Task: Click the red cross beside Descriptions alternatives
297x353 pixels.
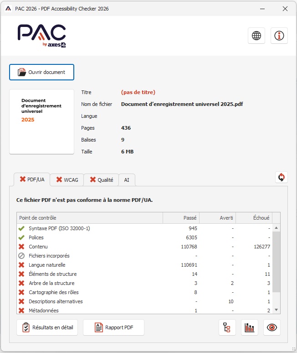Action: (x=21, y=301)
